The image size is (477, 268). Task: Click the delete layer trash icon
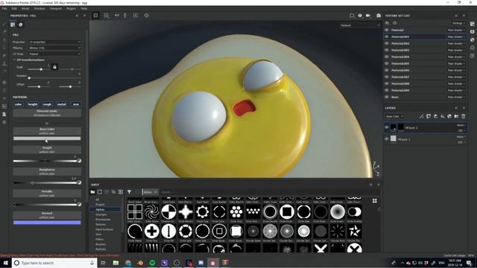pyautogui.click(x=464, y=116)
